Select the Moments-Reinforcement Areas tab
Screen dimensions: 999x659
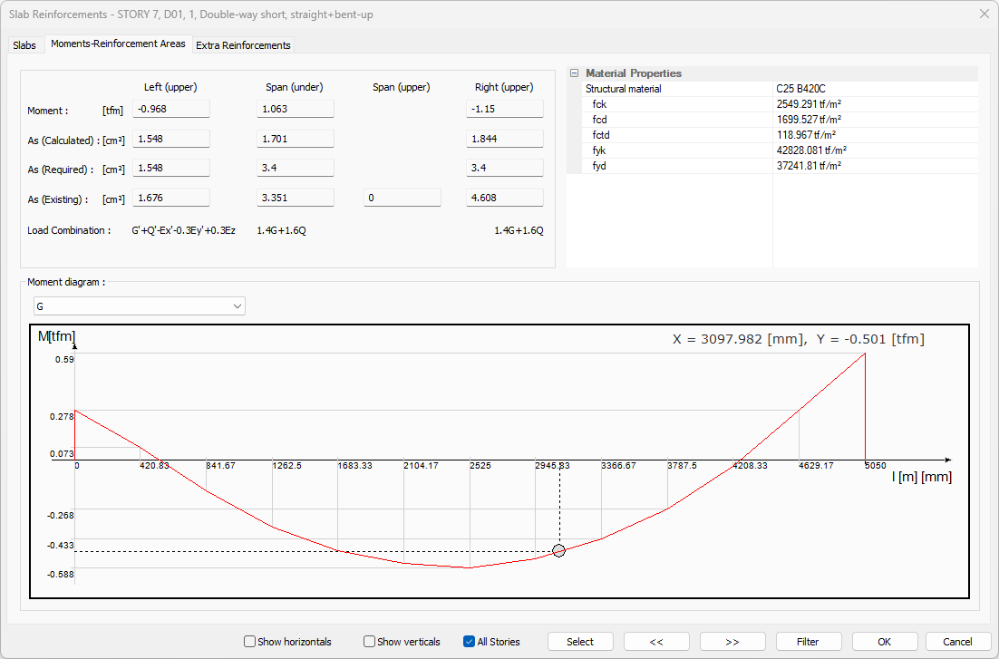[x=118, y=44]
